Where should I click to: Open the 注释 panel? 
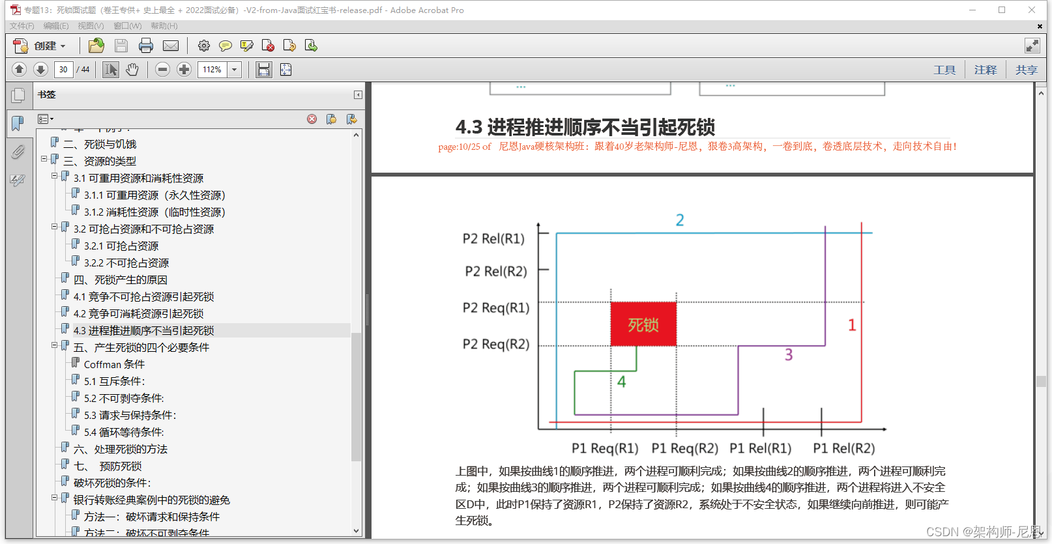[986, 70]
